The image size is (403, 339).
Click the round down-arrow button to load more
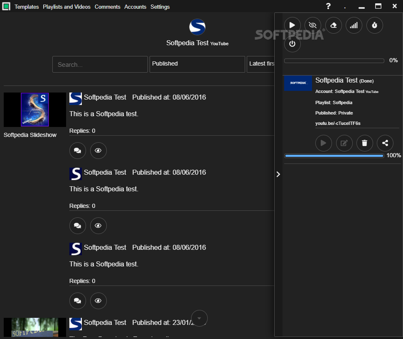tap(199, 318)
